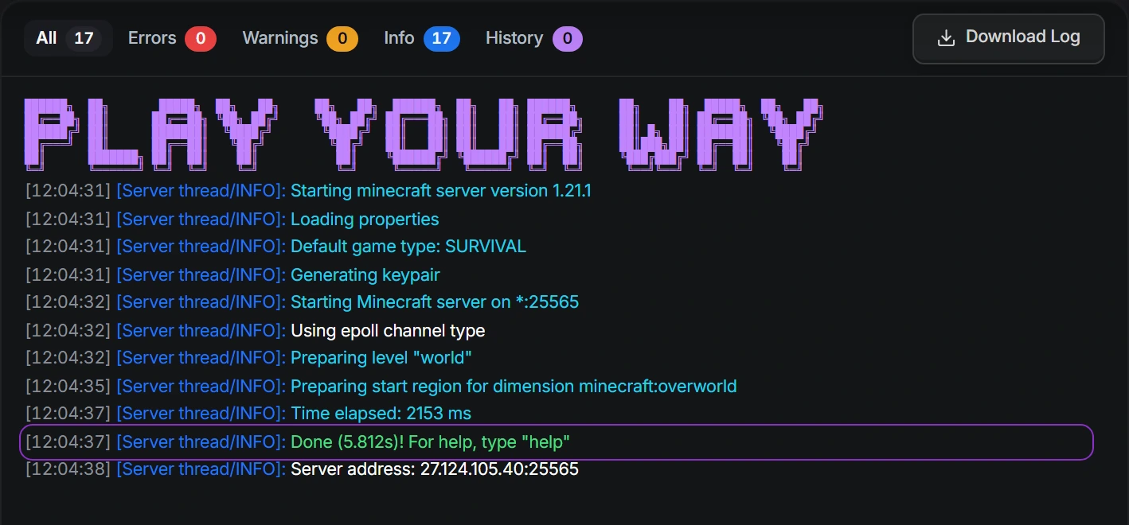This screenshot has width=1129, height=525.
Task: Click the [12:04:38] timestamp
Action: coord(68,469)
